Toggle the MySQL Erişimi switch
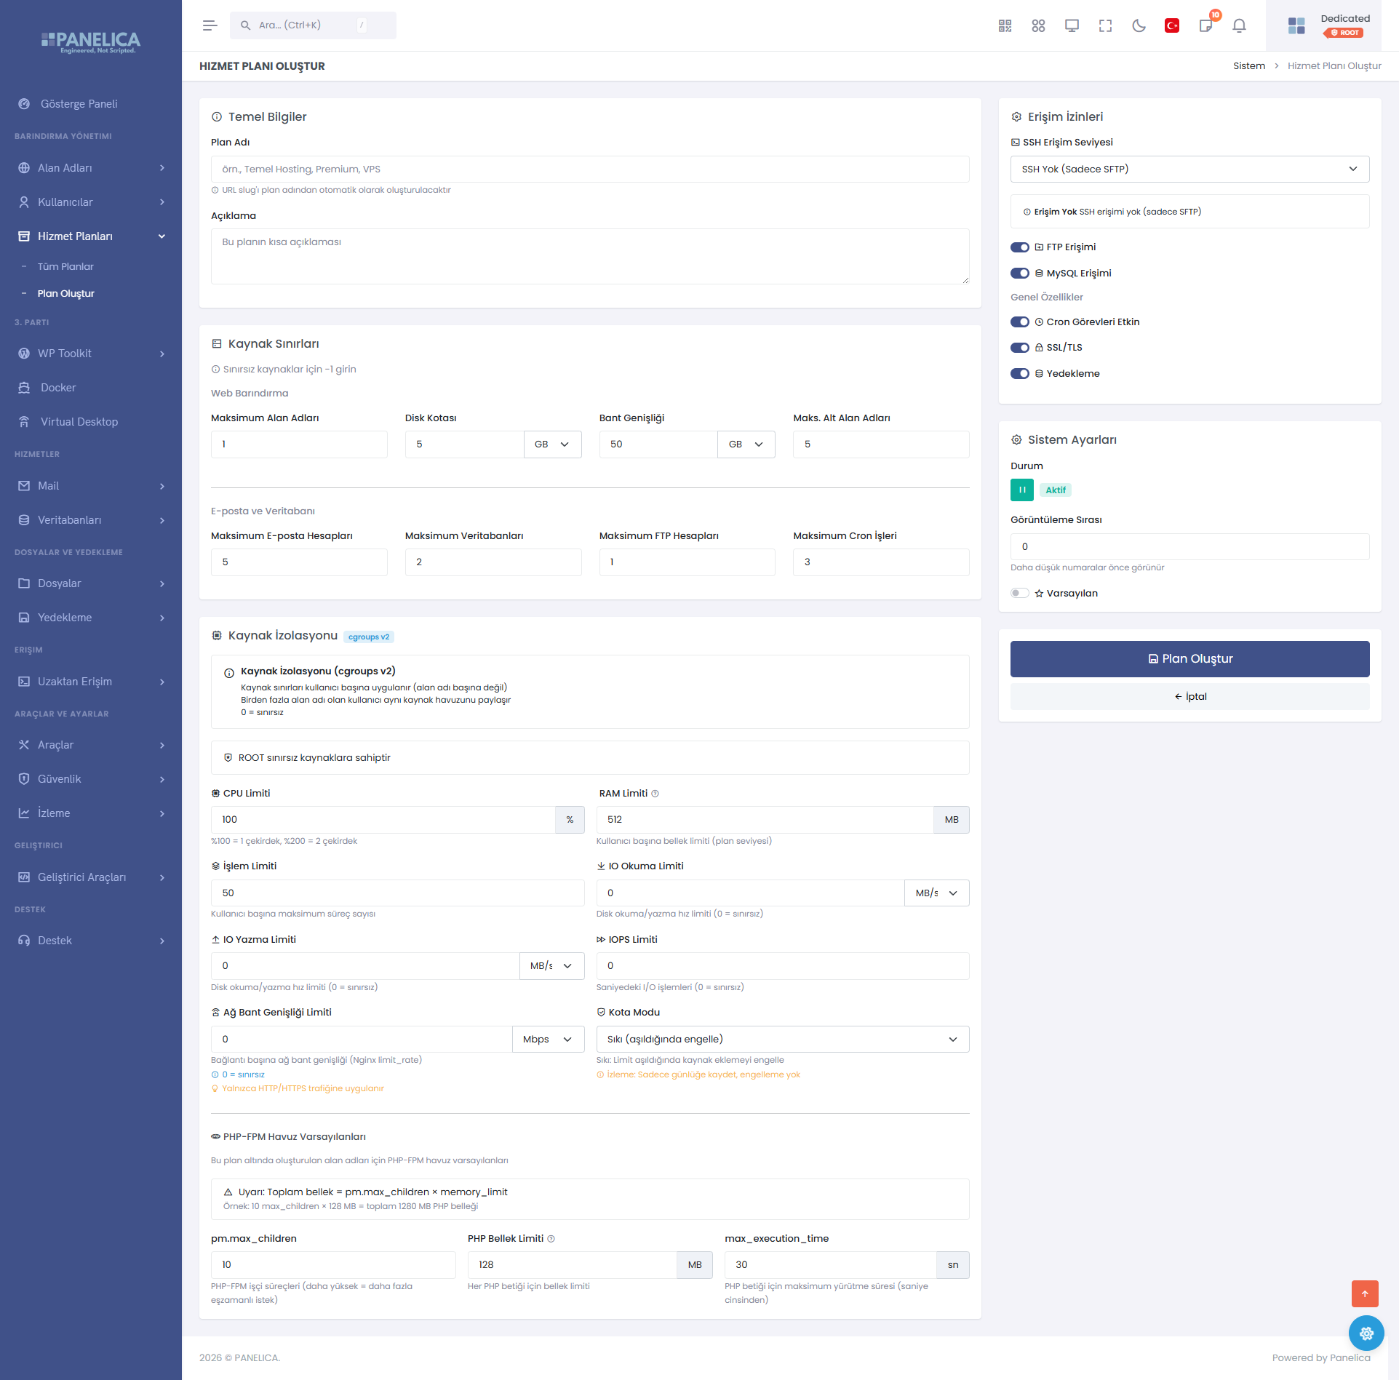The height and width of the screenshot is (1380, 1399). click(x=1020, y=274)
